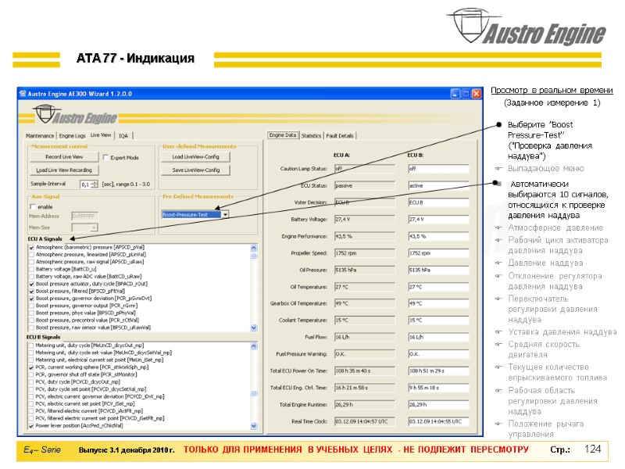
Task: Click ECU B Status field showing active
Action: [438, 185]
